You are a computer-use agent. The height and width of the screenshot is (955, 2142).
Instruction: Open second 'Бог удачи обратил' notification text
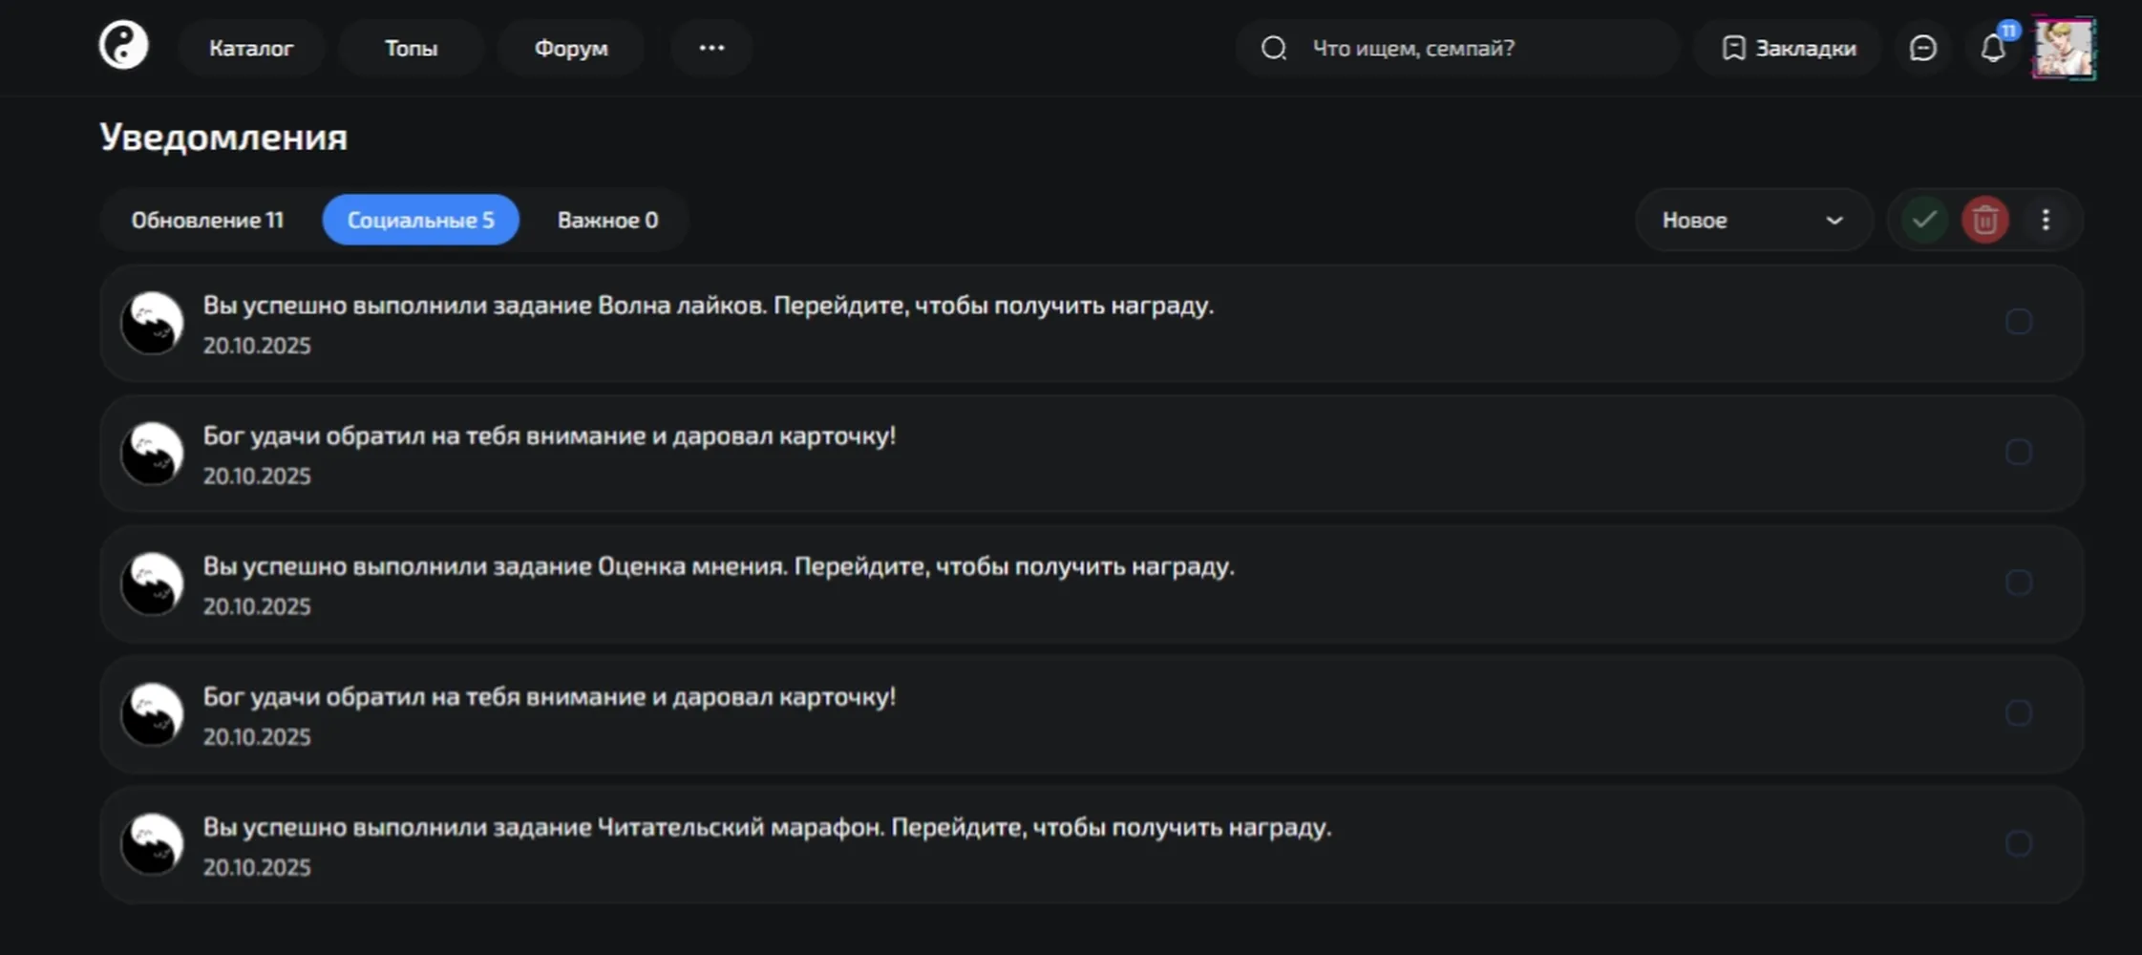coord(549,697)
